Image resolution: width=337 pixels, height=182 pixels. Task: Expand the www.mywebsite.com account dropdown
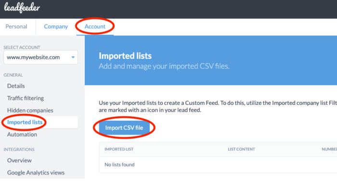tap(40, 57)
